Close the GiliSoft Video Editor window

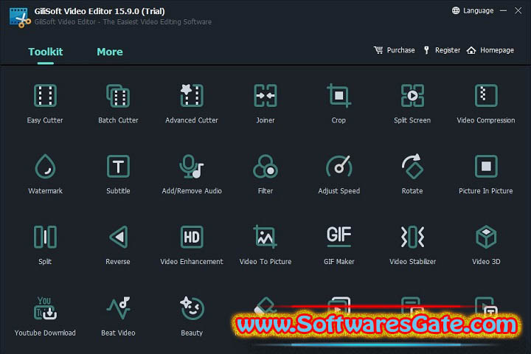(x=518, y=11)
